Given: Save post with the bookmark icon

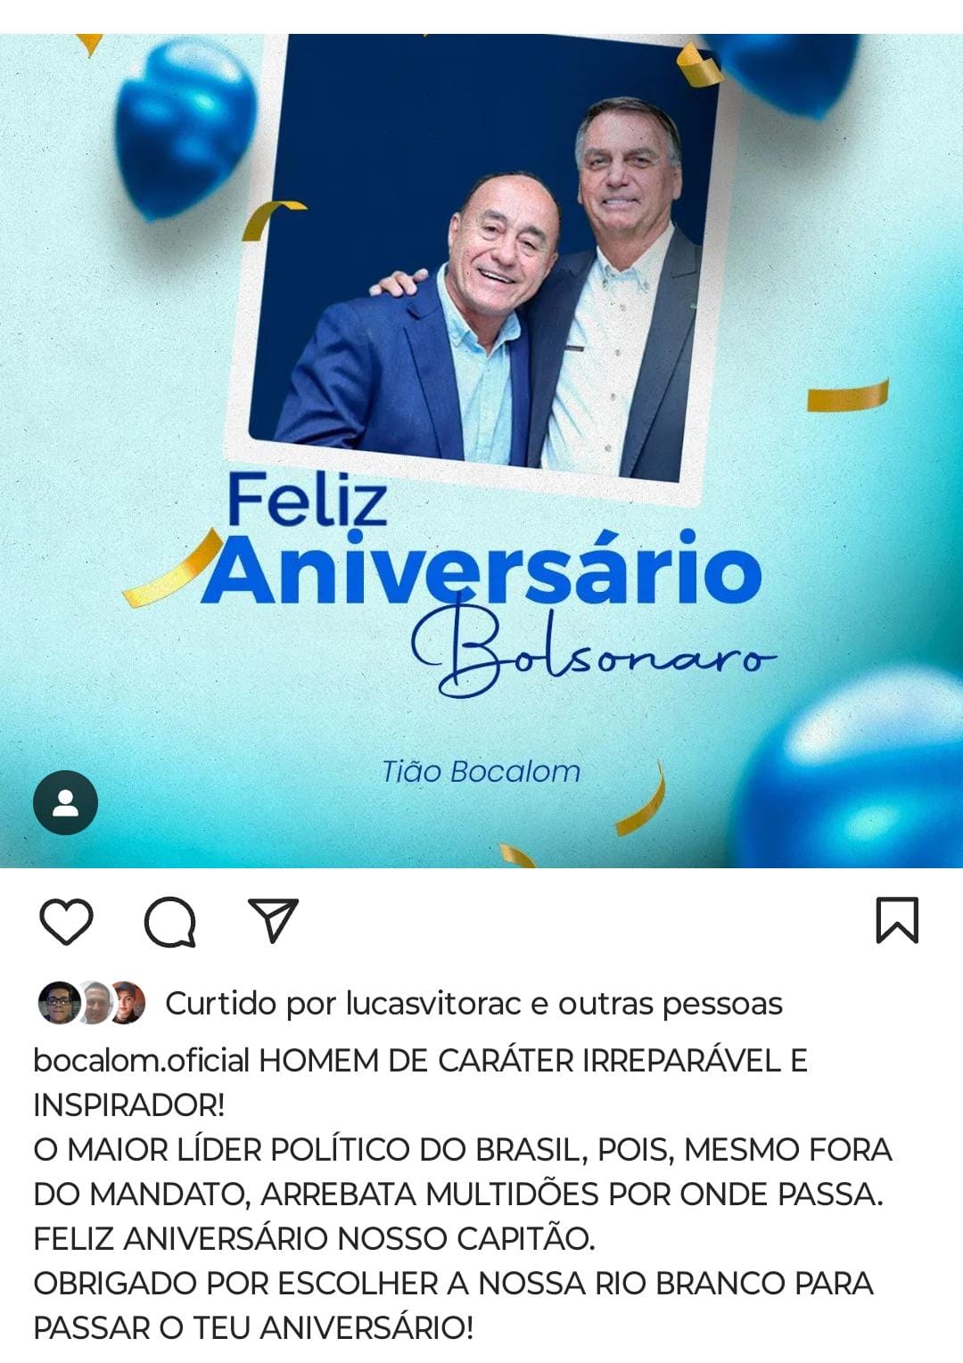Looking at the screenshot, I should pyautogui.click(x=897, y=920).
